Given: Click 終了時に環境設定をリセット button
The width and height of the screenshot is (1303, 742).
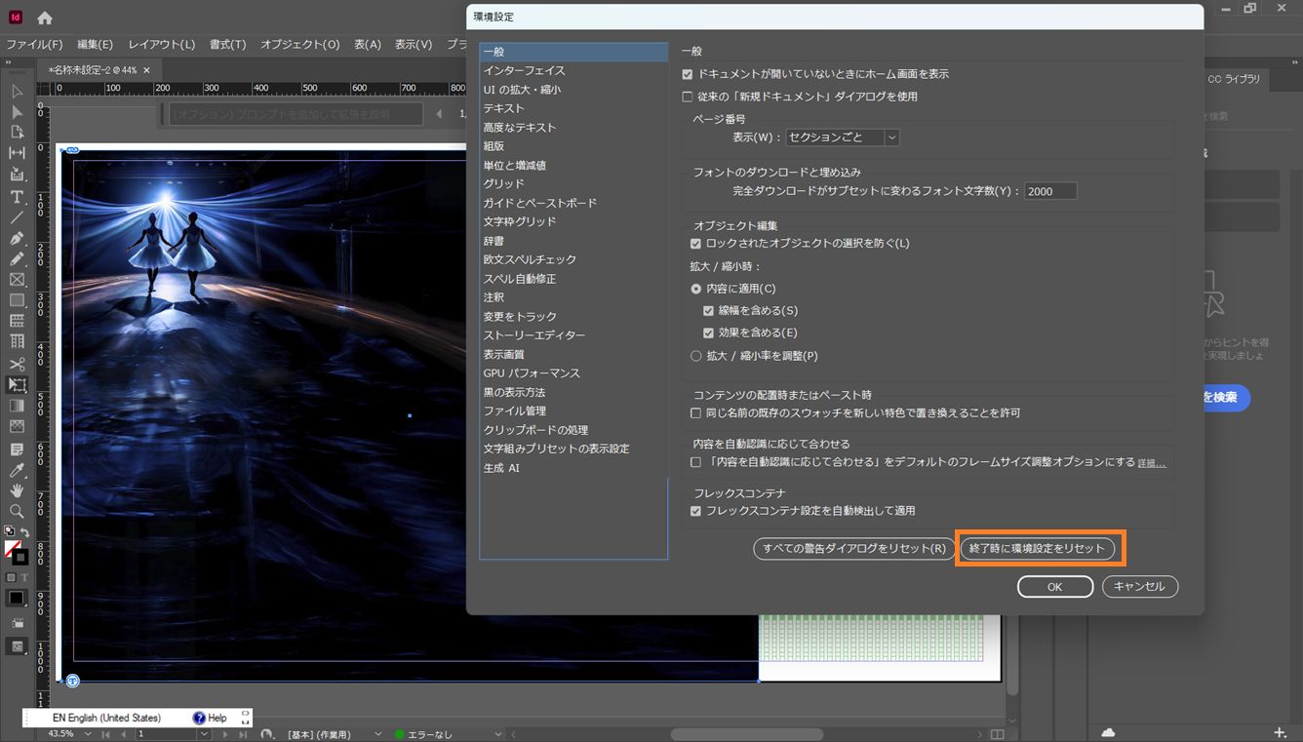Looking at the screenshot, I should pyautogui.click(x=1038, y=549).
